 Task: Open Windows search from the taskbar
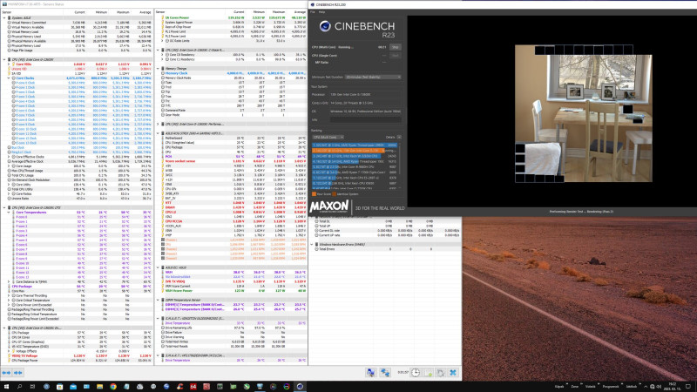(19, 387)
